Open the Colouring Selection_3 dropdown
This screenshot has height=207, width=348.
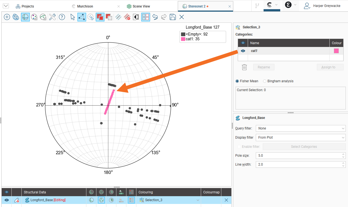click(169, 200)
